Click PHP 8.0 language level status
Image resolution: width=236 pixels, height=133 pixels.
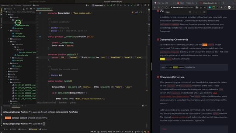click(93, 132)
